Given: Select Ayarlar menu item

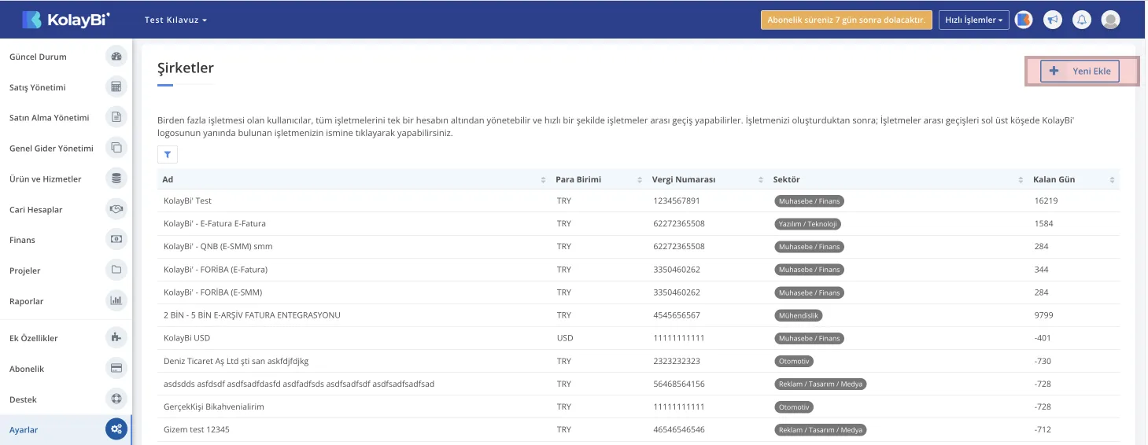Looking at the screenshot, I should (x=66, y=429).
